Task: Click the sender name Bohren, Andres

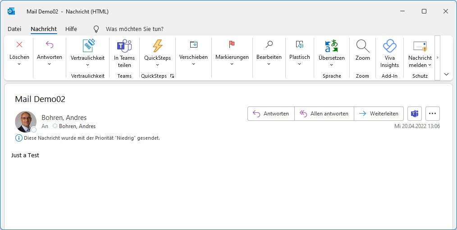Action: pyautogui.click(x=64, y=118)
